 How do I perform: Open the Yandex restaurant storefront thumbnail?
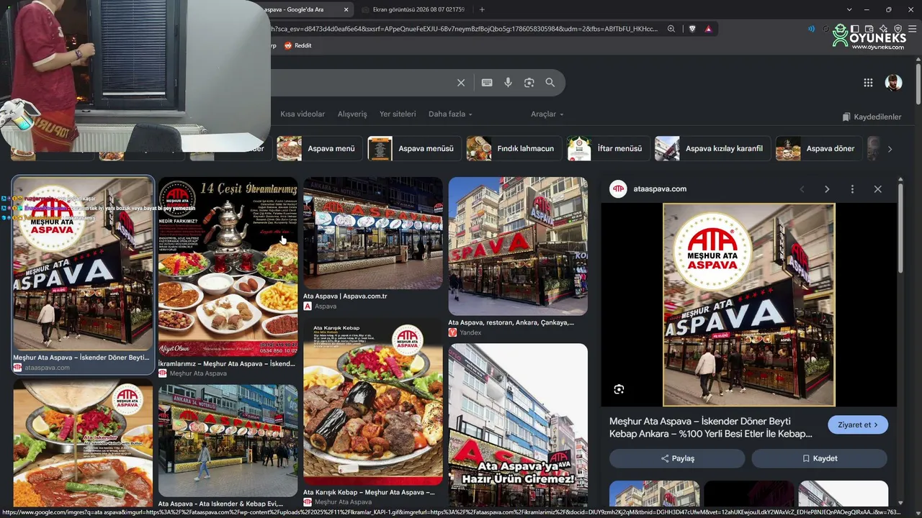pos(518,246)
